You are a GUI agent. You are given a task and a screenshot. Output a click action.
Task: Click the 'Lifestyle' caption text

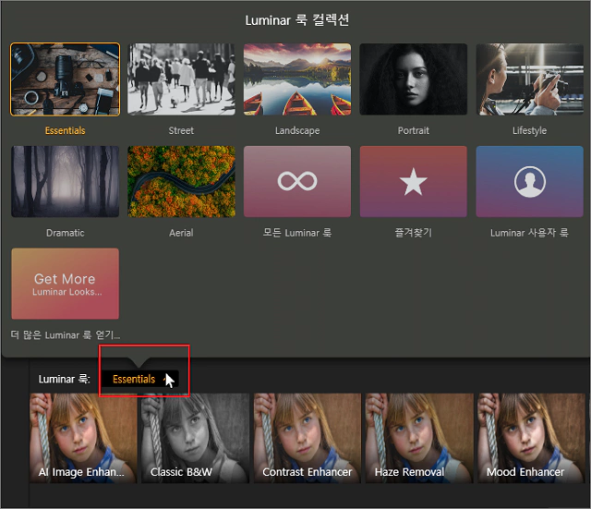click(x=529, y=130)
